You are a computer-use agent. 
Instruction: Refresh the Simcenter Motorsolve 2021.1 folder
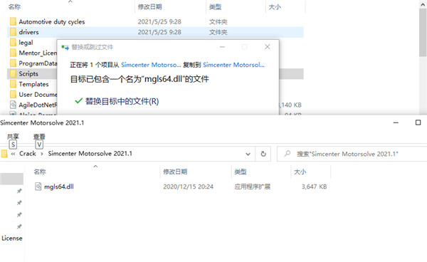point(263,154)
